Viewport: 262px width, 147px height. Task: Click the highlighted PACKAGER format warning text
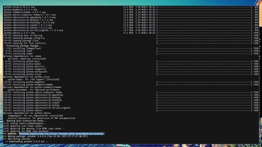(x=62, y=134)
